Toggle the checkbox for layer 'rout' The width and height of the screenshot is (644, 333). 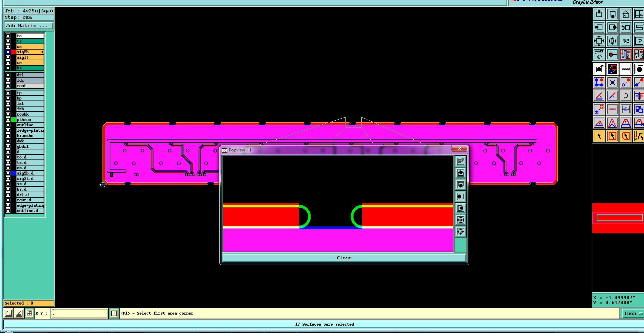(8, 86)
